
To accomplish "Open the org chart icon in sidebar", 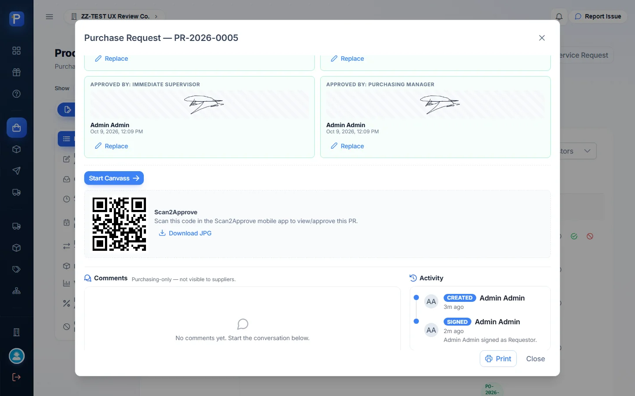I will (x=16, y=291).
